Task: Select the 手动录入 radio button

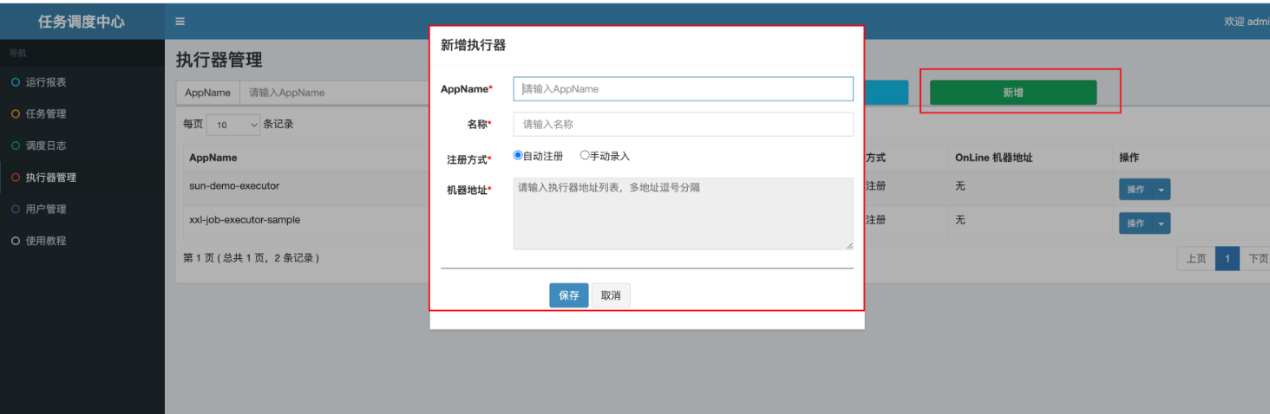Action: 585,156
